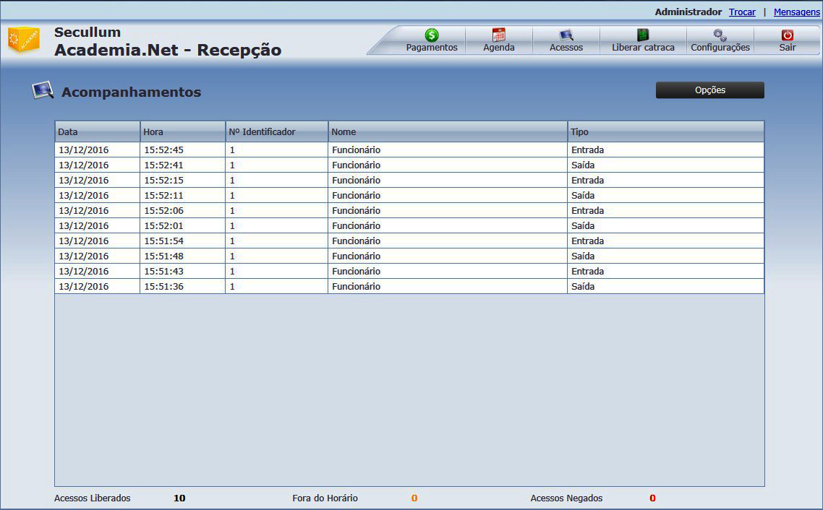
Task: Select the row with time 15:52:06
Action: pos(409,211)
